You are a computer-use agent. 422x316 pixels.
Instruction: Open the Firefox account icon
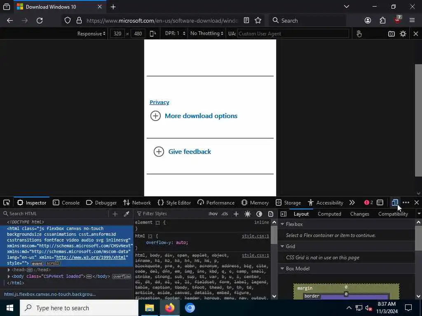[x=368, y=21]
